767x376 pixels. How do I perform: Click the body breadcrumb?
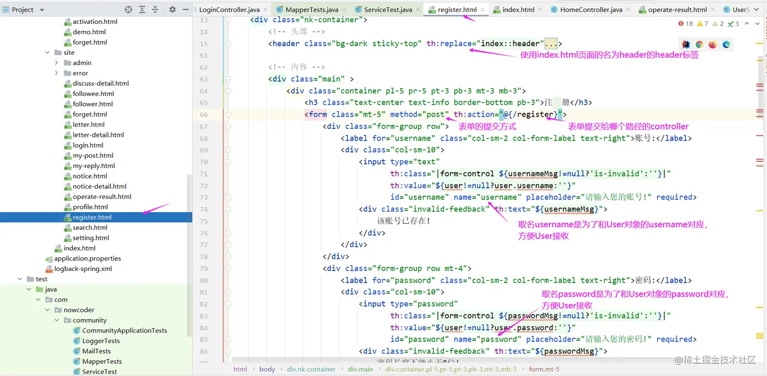click(267, 369)
